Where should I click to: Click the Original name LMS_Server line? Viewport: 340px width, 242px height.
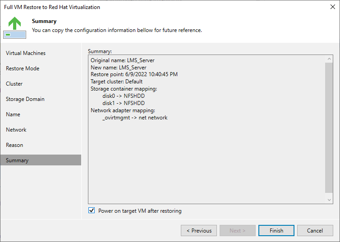[123, 60]
